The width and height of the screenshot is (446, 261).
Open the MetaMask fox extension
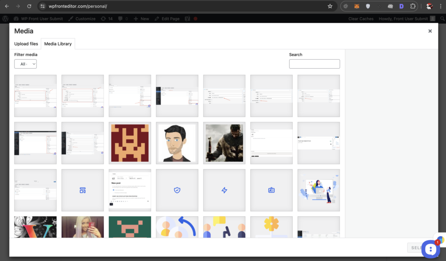pos(357,7)
